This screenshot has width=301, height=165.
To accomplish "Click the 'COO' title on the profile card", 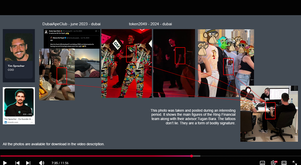I will coord(11,70).
